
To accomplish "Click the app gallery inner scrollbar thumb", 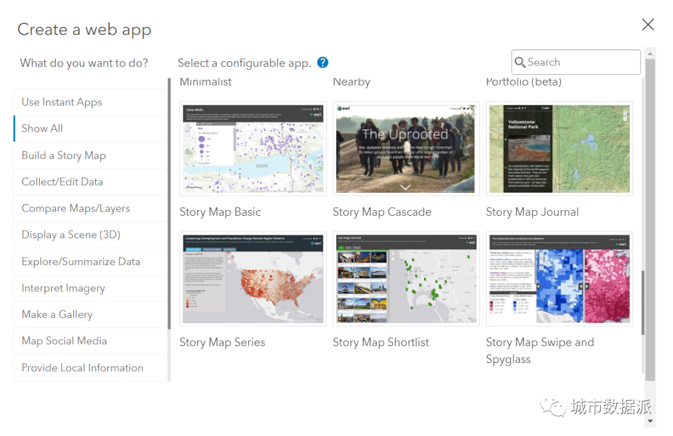I will click(x=642, y=303).
